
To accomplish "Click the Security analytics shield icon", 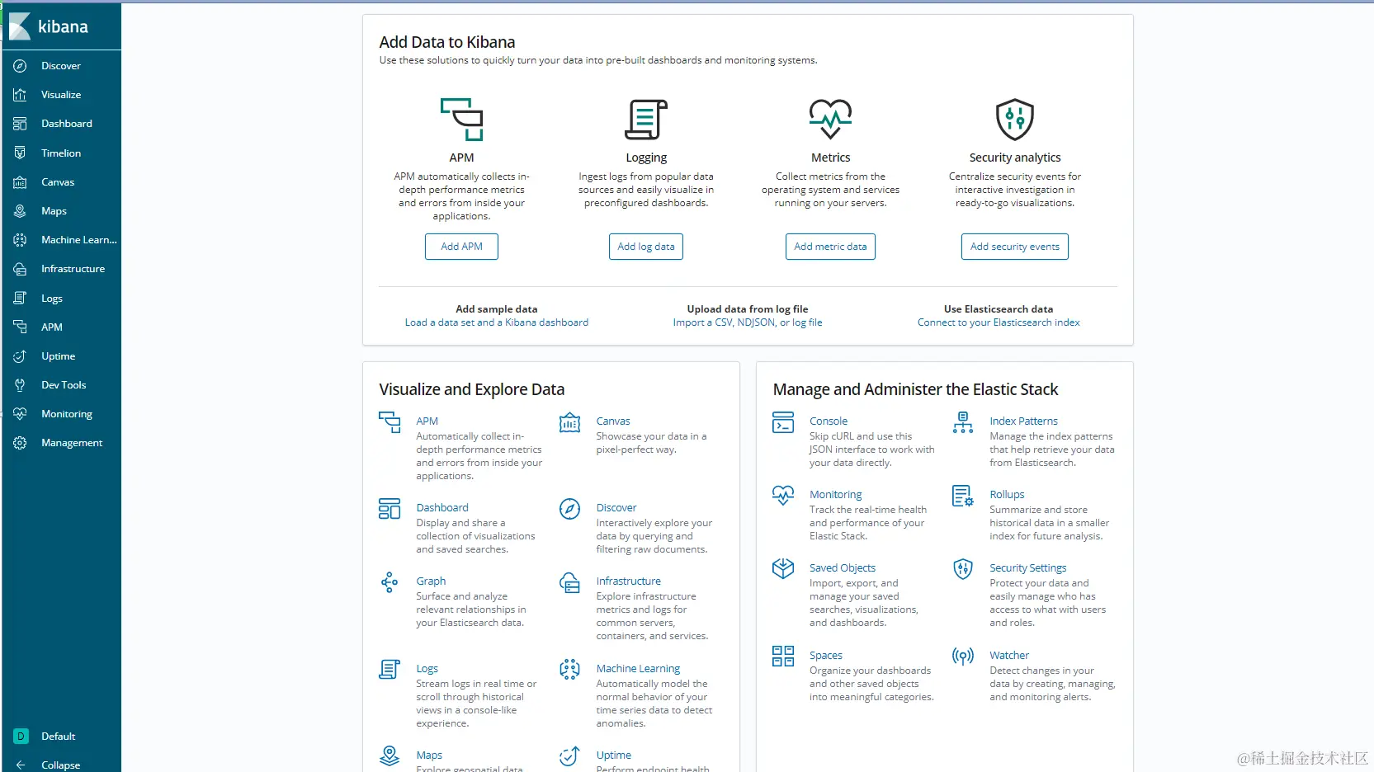I will coord(1015,120).
